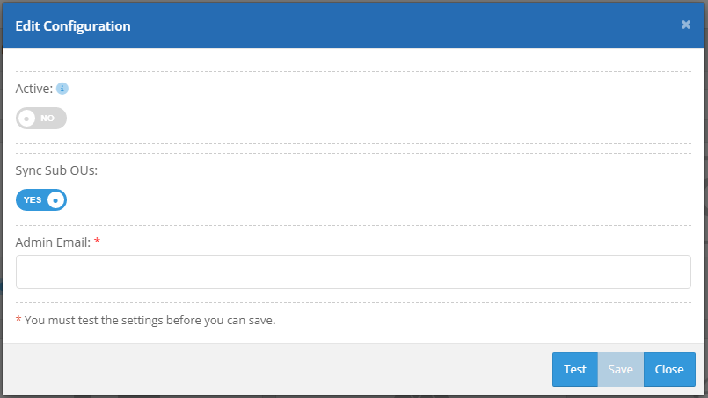
Task: Click the YES text on the Sync switch
Action: 33,200
